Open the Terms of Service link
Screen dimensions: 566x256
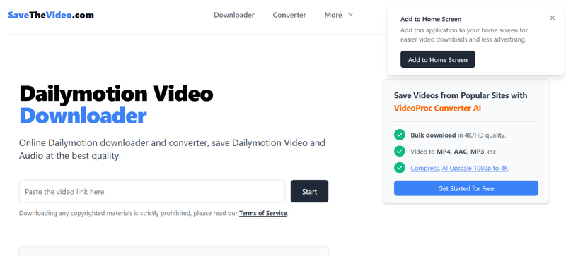[x=262, y=213]
